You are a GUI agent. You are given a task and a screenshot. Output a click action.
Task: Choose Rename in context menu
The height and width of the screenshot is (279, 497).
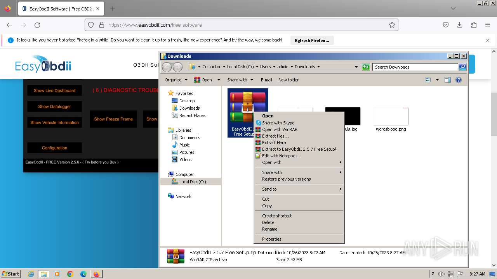point(299,229)
